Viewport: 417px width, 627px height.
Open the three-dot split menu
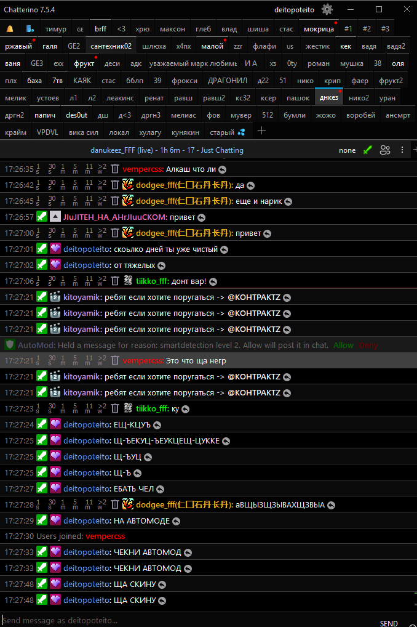402,150
